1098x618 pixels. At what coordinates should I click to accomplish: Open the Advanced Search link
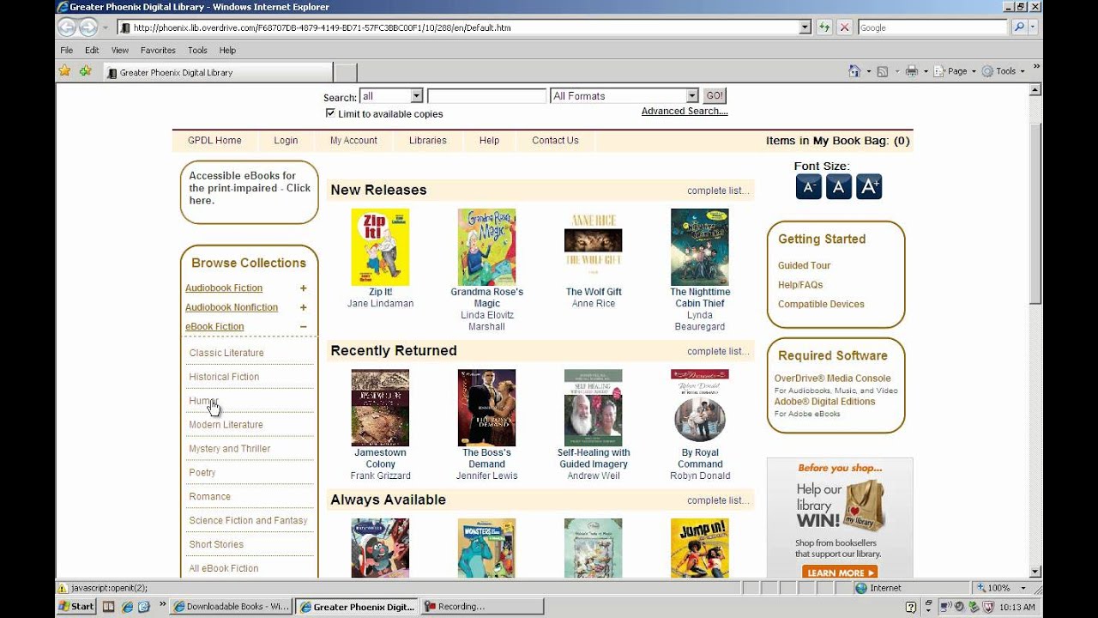(685, 112)
